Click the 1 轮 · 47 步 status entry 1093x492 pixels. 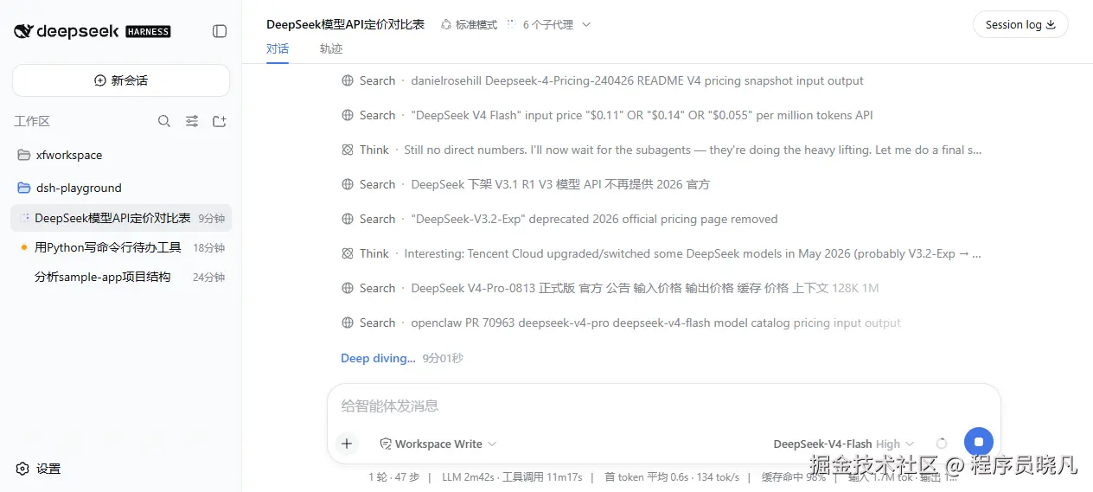click(x=393, y=477)
